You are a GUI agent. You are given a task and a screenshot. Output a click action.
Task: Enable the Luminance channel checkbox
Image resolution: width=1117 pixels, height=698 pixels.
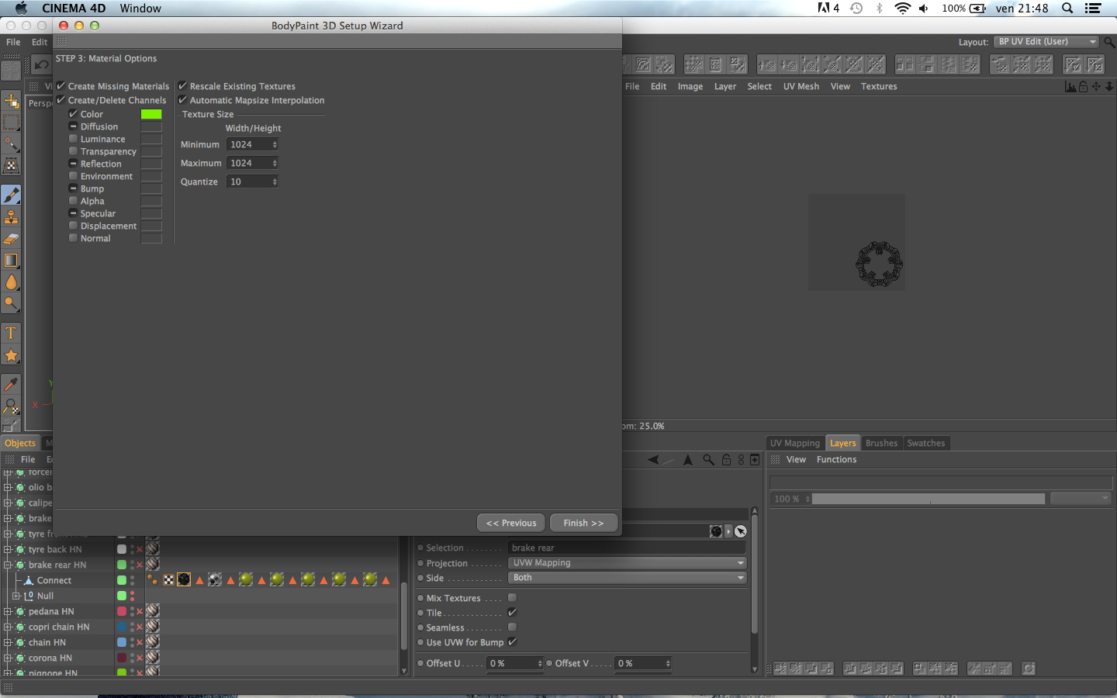[74, 139]
